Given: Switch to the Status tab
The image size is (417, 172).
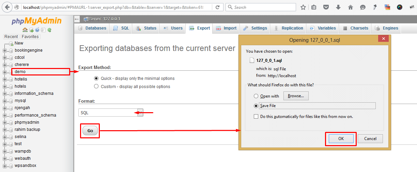Looking at the screenshot, I should point(146,28).
